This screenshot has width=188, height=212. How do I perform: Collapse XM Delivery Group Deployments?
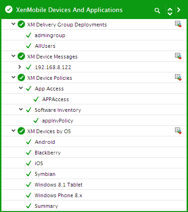(13, 24)
